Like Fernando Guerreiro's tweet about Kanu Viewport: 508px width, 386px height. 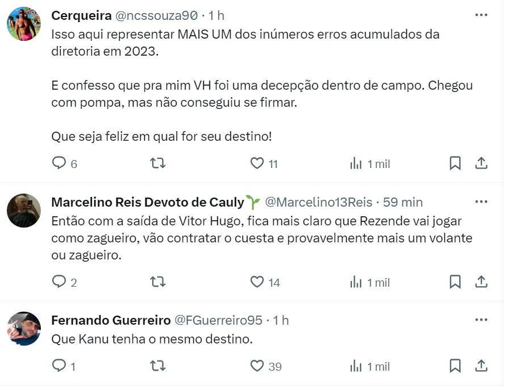(257, 366)
